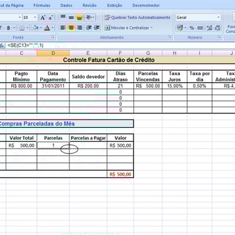235x235 pixels.
Task: Align text to top of cell
Action: click(x=63, y=17)
